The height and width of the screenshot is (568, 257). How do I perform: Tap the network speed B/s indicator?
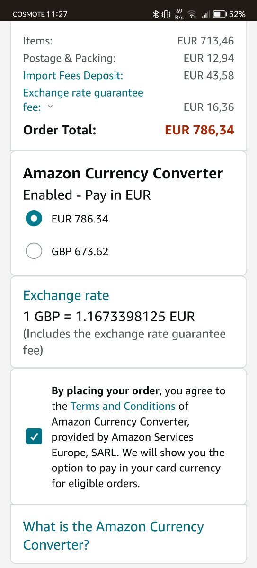pos(179,14)
